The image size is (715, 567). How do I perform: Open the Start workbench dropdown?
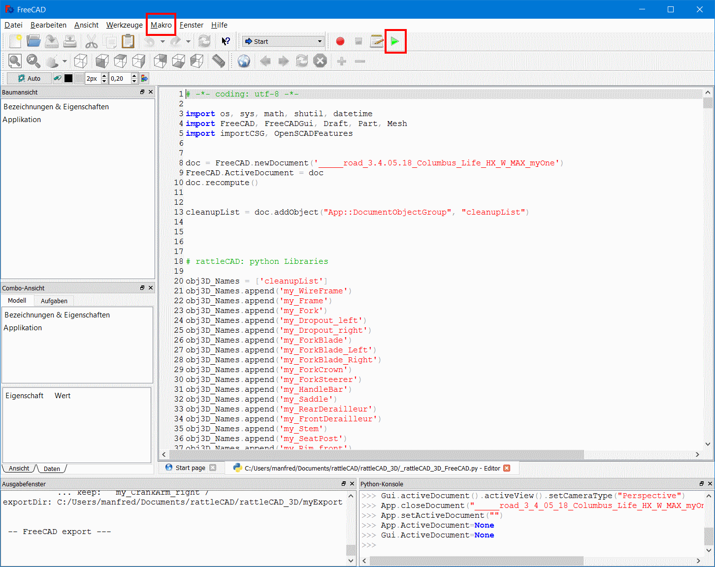283,41
